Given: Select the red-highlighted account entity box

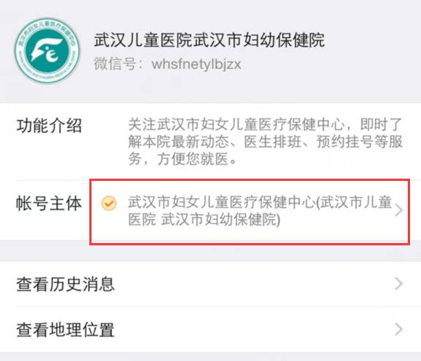Looking at the screenshot, I should coord(250,212).
